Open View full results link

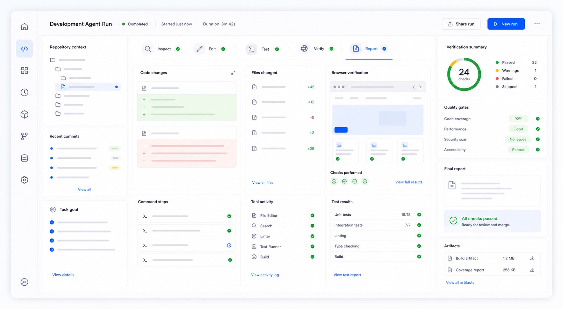click(409, 182)
